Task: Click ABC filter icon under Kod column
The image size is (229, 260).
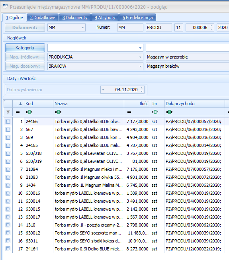Action: (x=29, y=112)
